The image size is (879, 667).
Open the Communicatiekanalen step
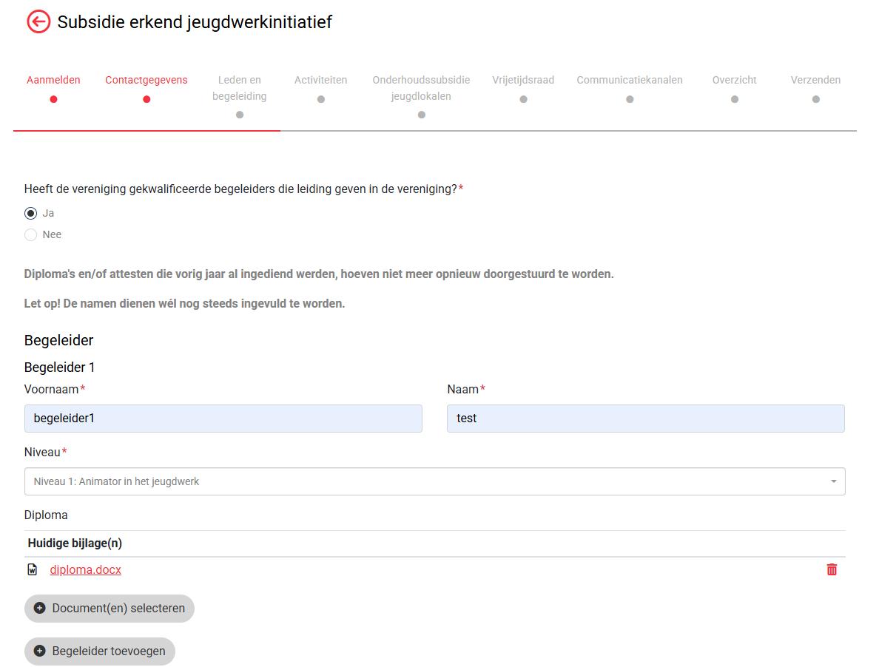(630, 80)
